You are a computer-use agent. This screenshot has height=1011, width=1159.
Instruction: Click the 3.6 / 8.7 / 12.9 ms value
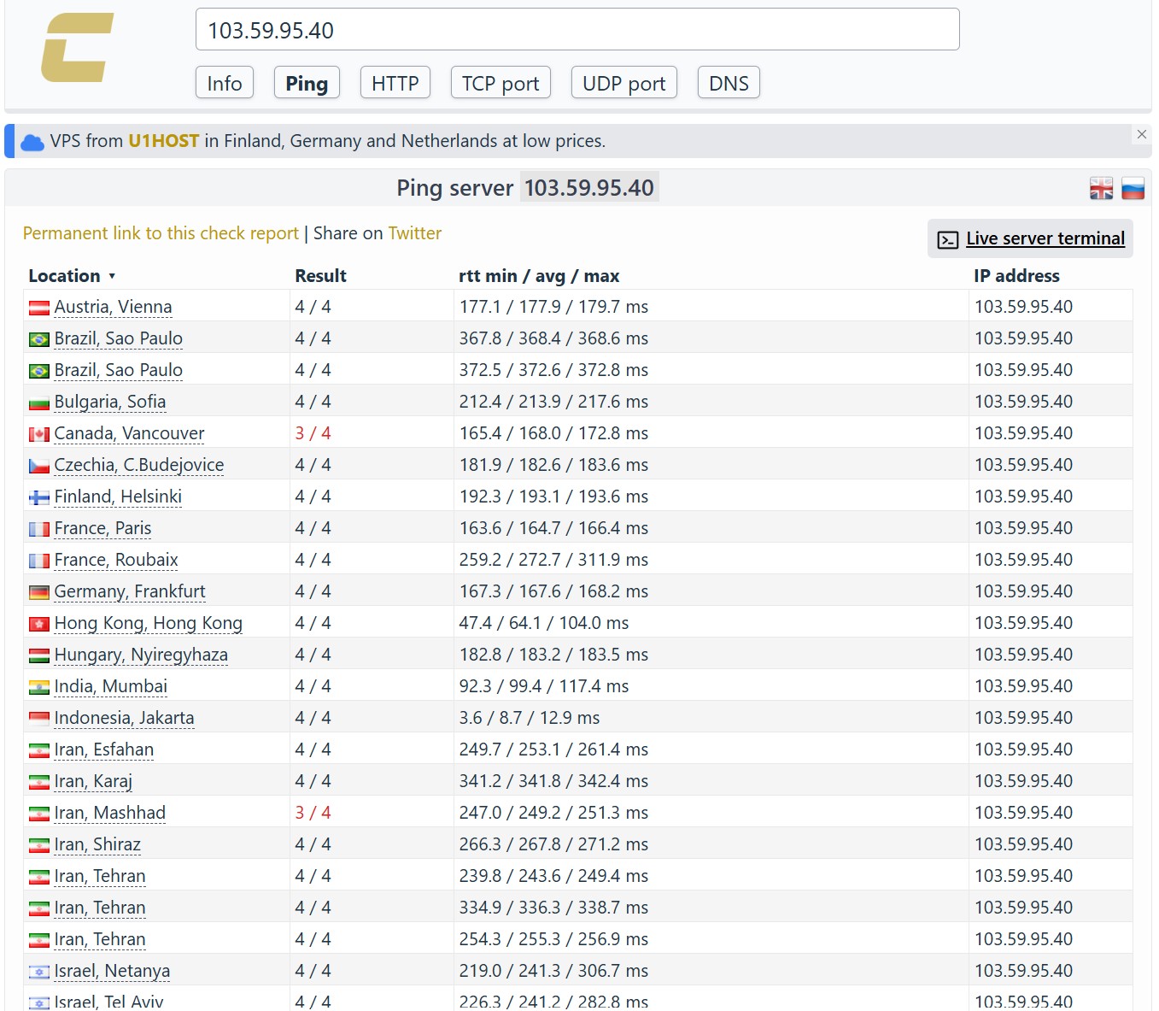point(530,718)
